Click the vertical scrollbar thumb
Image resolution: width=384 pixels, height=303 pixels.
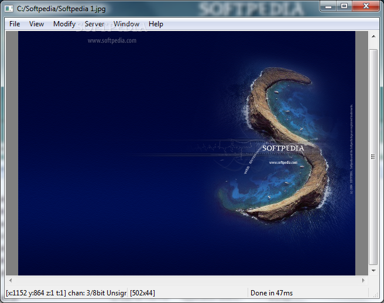(373, 157)
